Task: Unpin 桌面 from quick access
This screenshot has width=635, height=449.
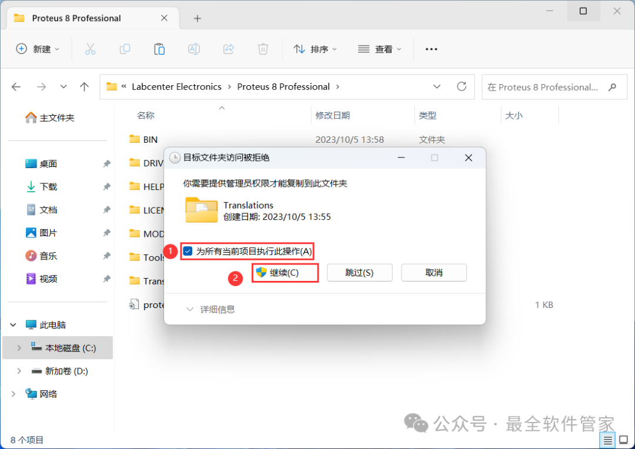Action: coord(106,163)
